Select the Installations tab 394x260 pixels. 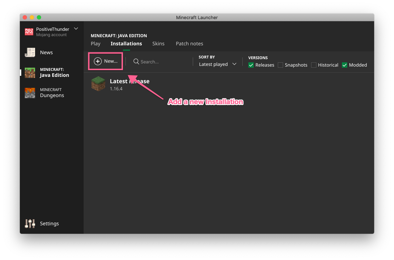click(126, 44)
